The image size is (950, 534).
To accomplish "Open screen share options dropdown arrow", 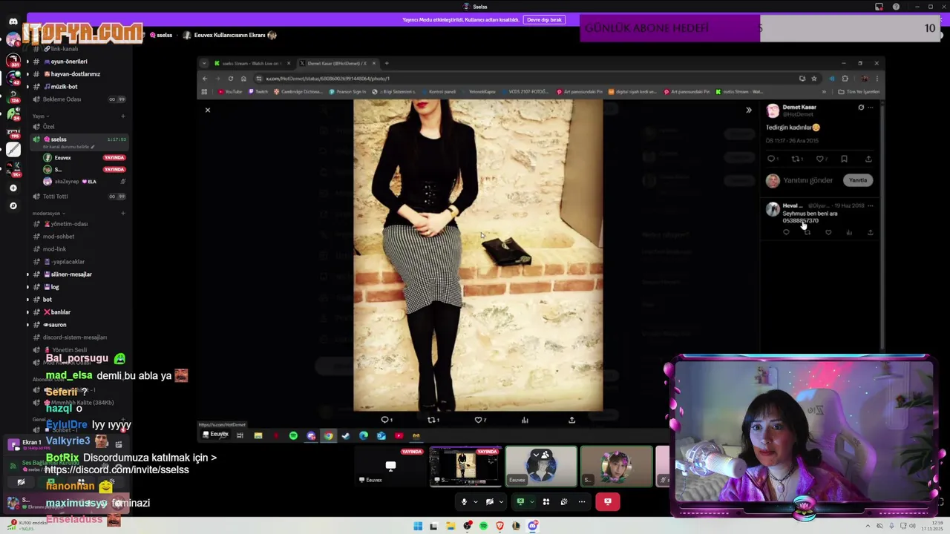I will pos(531,502).
